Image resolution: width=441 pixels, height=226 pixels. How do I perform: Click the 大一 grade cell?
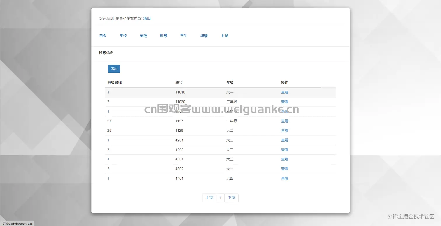[230, 92]
